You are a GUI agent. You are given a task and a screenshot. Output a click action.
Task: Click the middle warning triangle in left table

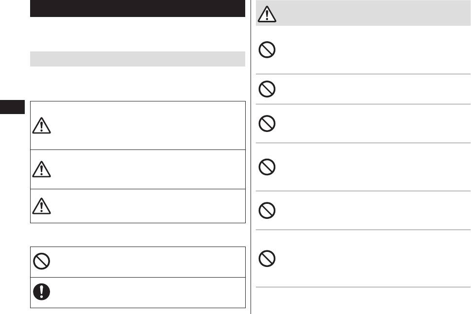tap(41, 169)
